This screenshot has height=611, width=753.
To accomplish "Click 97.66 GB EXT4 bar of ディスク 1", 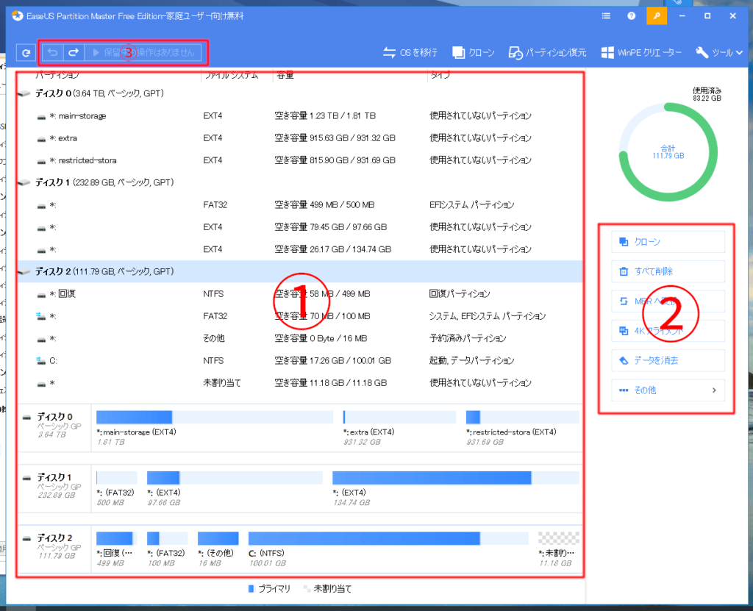I will pos(235,477).
